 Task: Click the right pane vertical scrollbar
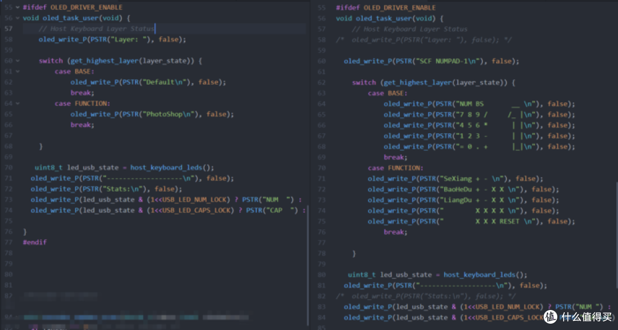(x=616, y=234)
